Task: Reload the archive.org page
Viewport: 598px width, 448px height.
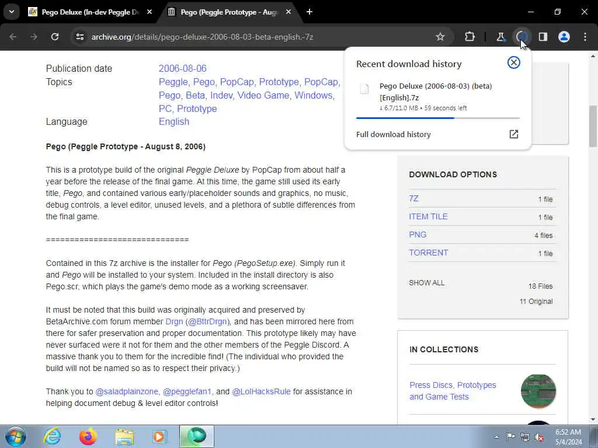Action: 55,37
